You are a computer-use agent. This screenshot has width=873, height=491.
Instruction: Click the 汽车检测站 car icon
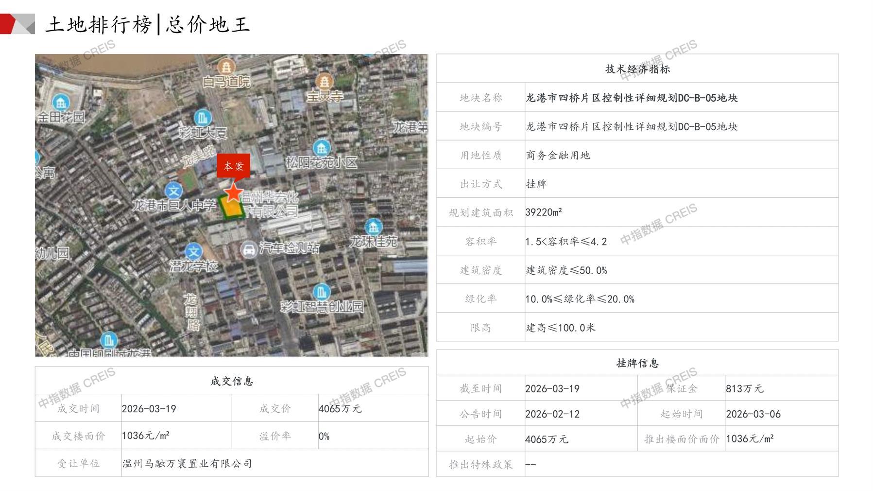pyautogui.click(x=249, y=250)
